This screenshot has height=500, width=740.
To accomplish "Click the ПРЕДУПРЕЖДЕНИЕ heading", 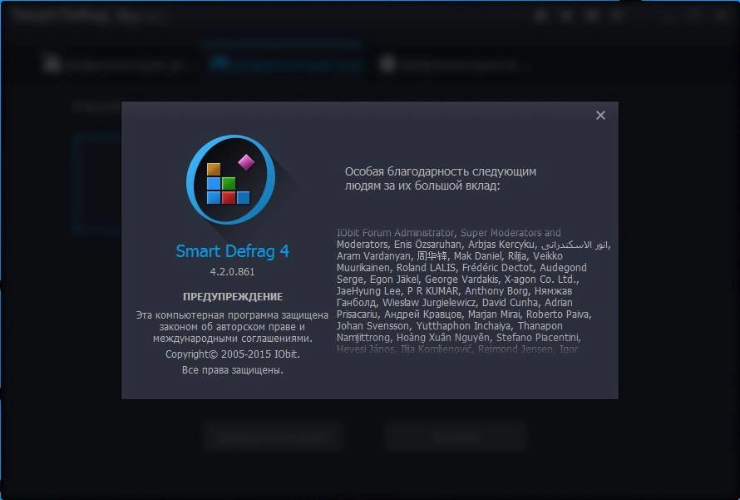I will 233,297.
